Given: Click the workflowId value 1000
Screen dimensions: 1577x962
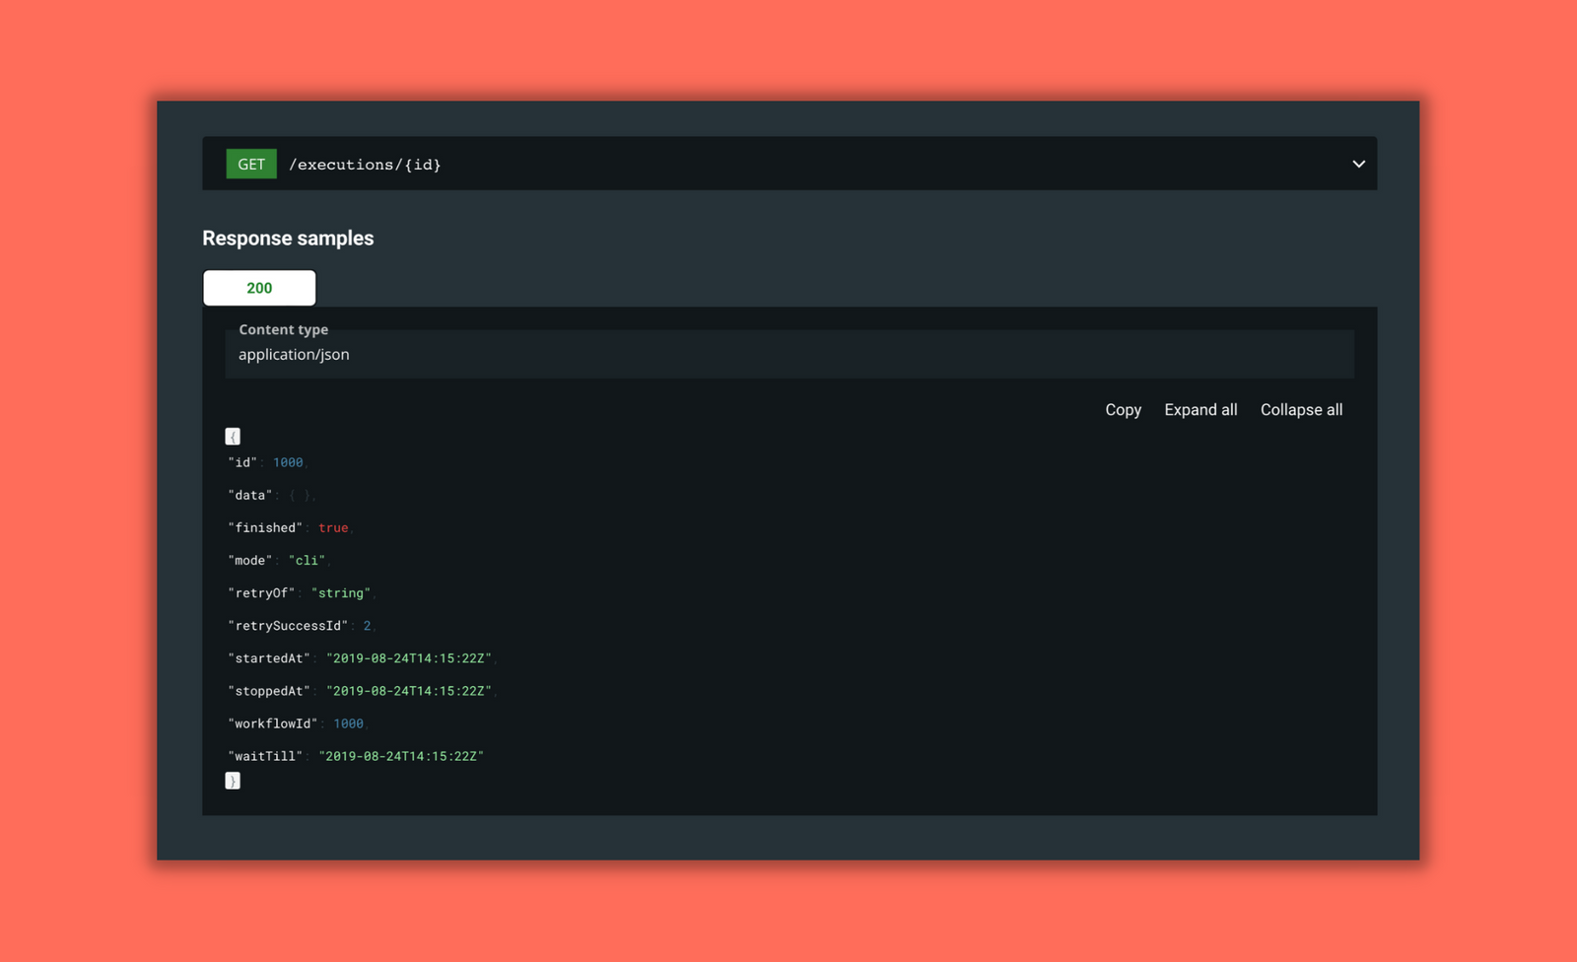Looking at the screenshot, I should click(x=348, y=722).
